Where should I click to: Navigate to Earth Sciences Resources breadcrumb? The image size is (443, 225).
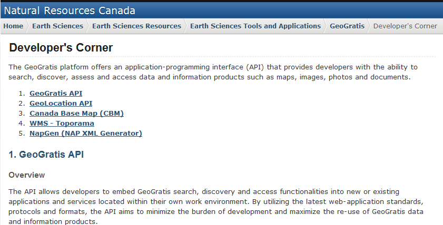136,26
